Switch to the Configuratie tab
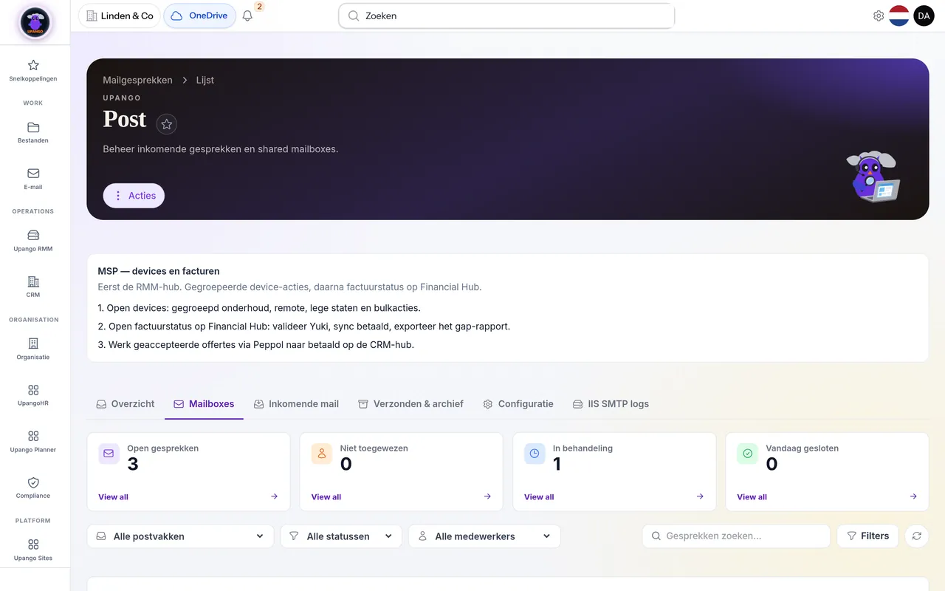Screen dimensions: 945x591 [518, 404]
